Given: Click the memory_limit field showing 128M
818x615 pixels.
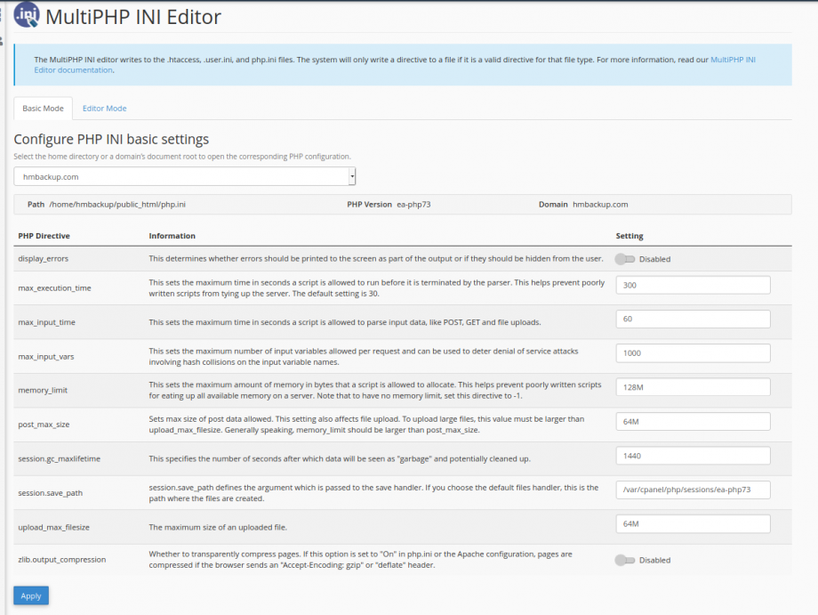Looking at the screenshot, I should click(x=693, y=387).
